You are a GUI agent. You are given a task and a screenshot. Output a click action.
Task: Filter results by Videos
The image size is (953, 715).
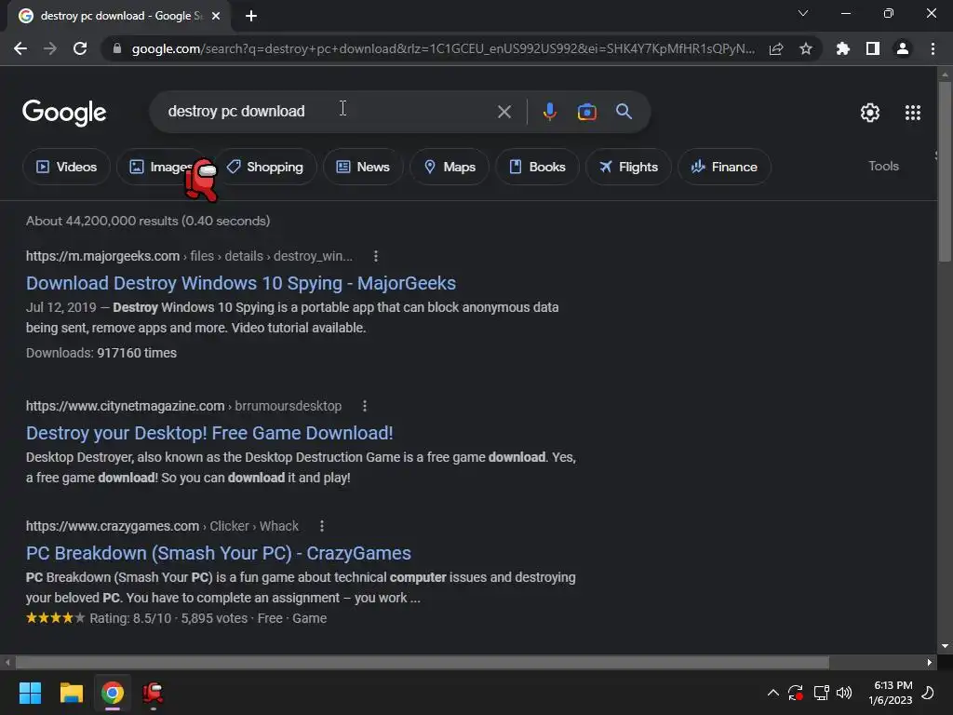pos(66,167)
